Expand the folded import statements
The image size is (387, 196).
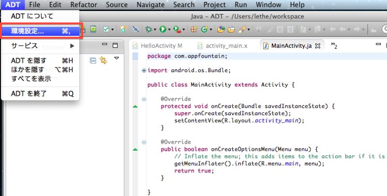click(144, 71)
